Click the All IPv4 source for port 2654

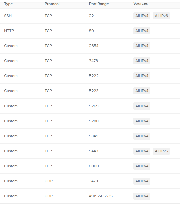point(142,46)
